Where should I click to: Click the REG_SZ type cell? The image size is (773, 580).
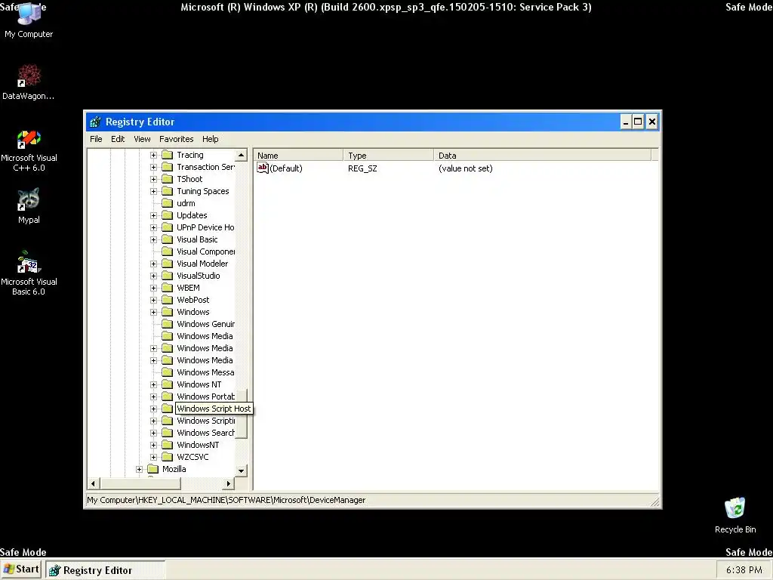(362, 168)
